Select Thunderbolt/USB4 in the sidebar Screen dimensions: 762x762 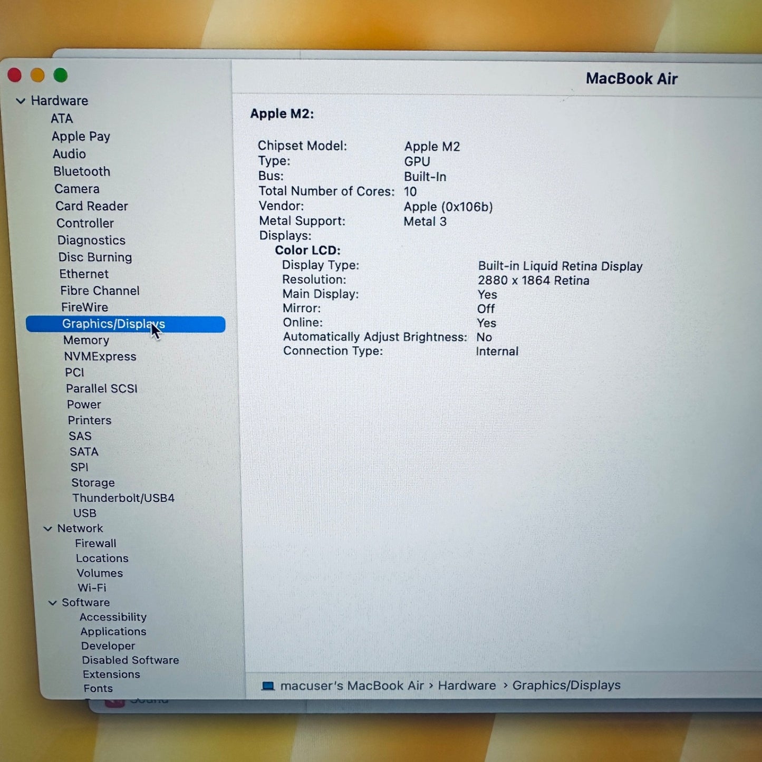point(123,497)
